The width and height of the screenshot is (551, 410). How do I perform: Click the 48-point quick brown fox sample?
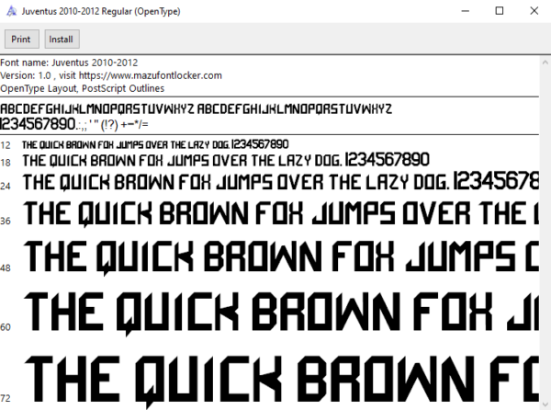pyautogui.click(x=281, y=257)
